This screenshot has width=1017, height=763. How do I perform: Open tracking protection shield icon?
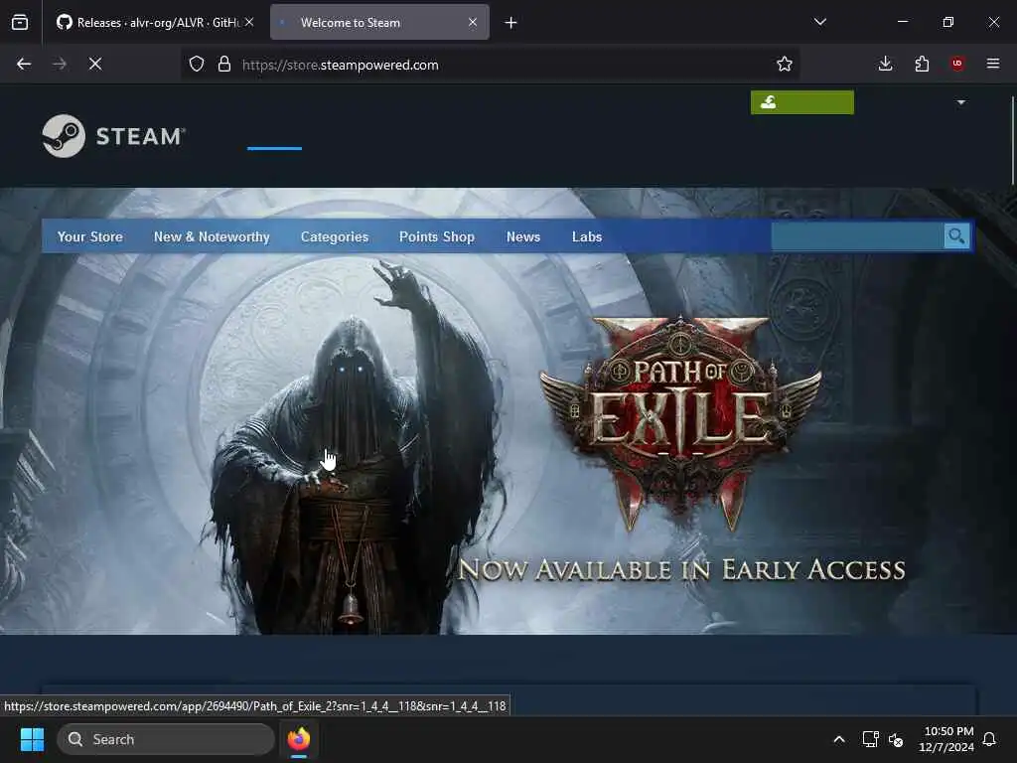point(197,64)
